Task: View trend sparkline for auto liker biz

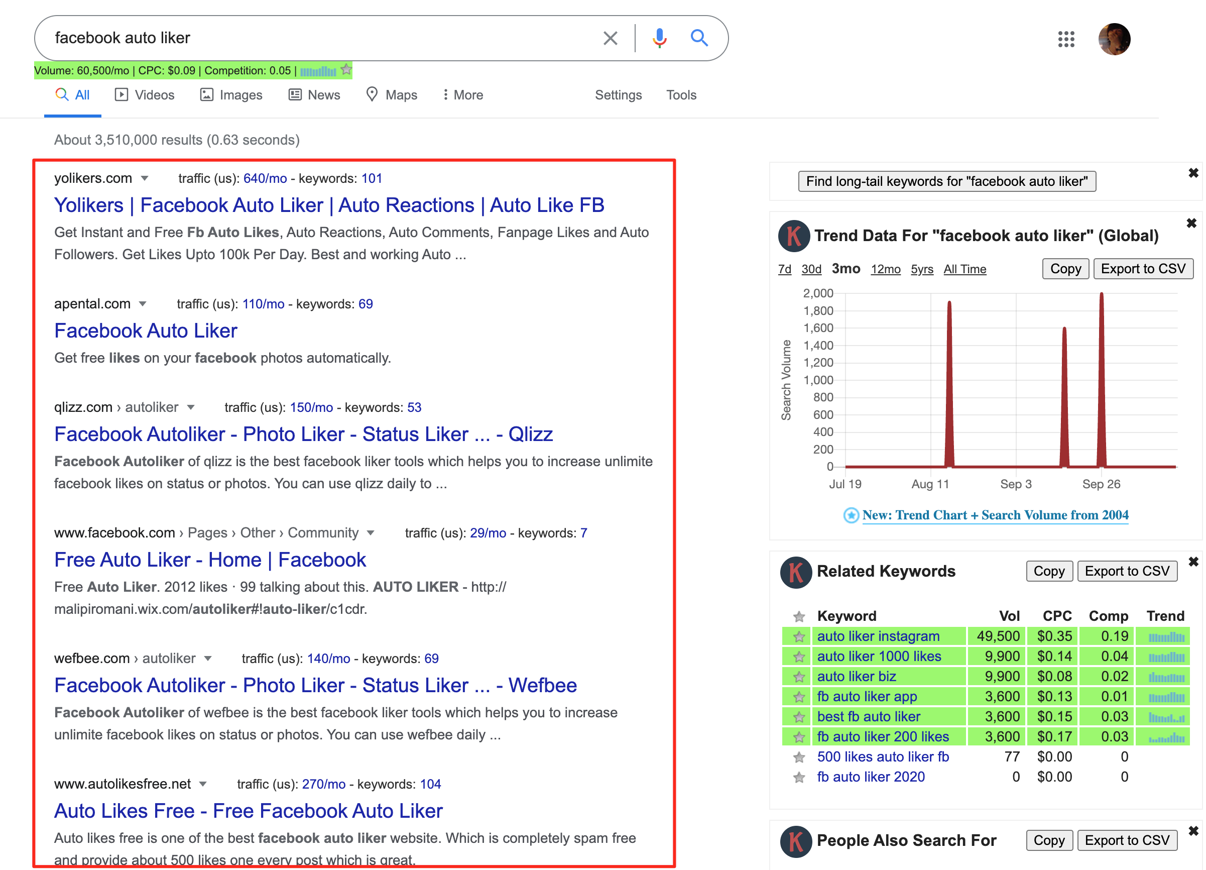Action: point(1166,678)
